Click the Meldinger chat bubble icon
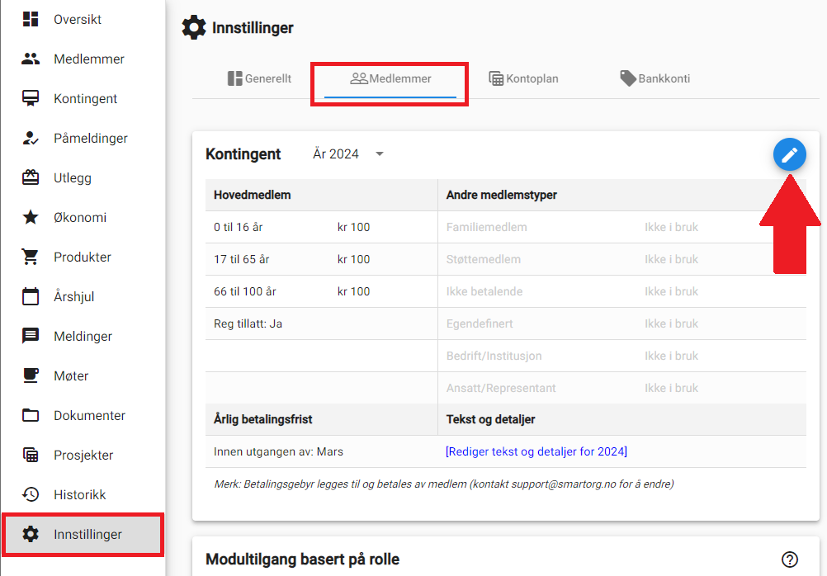Screen dimensions: 827x576 [x=31, y=336]
